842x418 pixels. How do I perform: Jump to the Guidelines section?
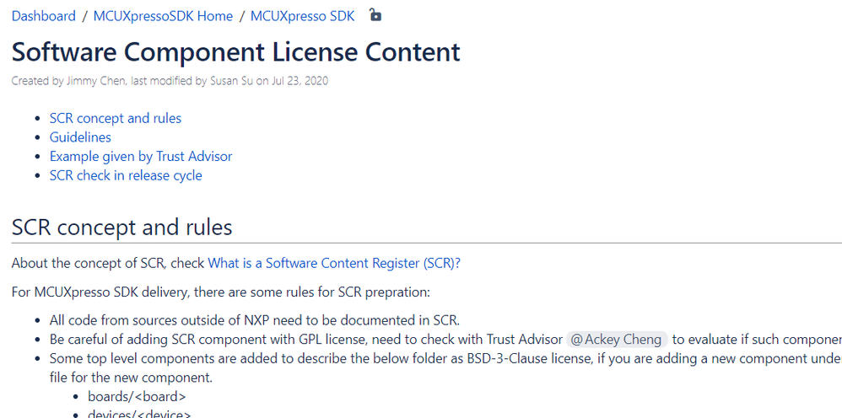[80, 137]
